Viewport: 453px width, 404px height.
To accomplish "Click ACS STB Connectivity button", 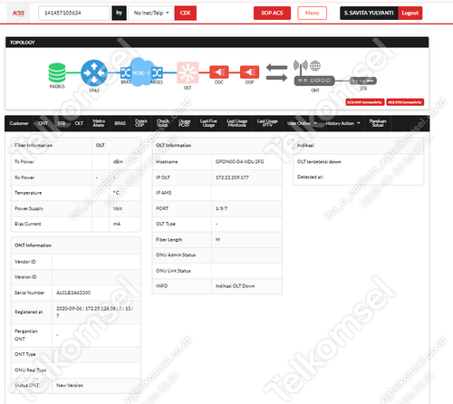I will [x=405, y=102].
